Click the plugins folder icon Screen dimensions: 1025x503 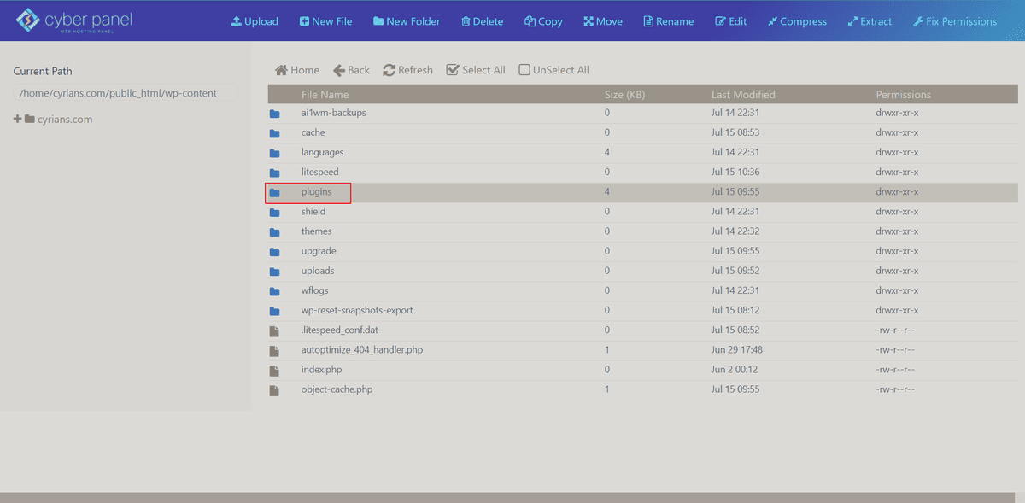(274, 192)
